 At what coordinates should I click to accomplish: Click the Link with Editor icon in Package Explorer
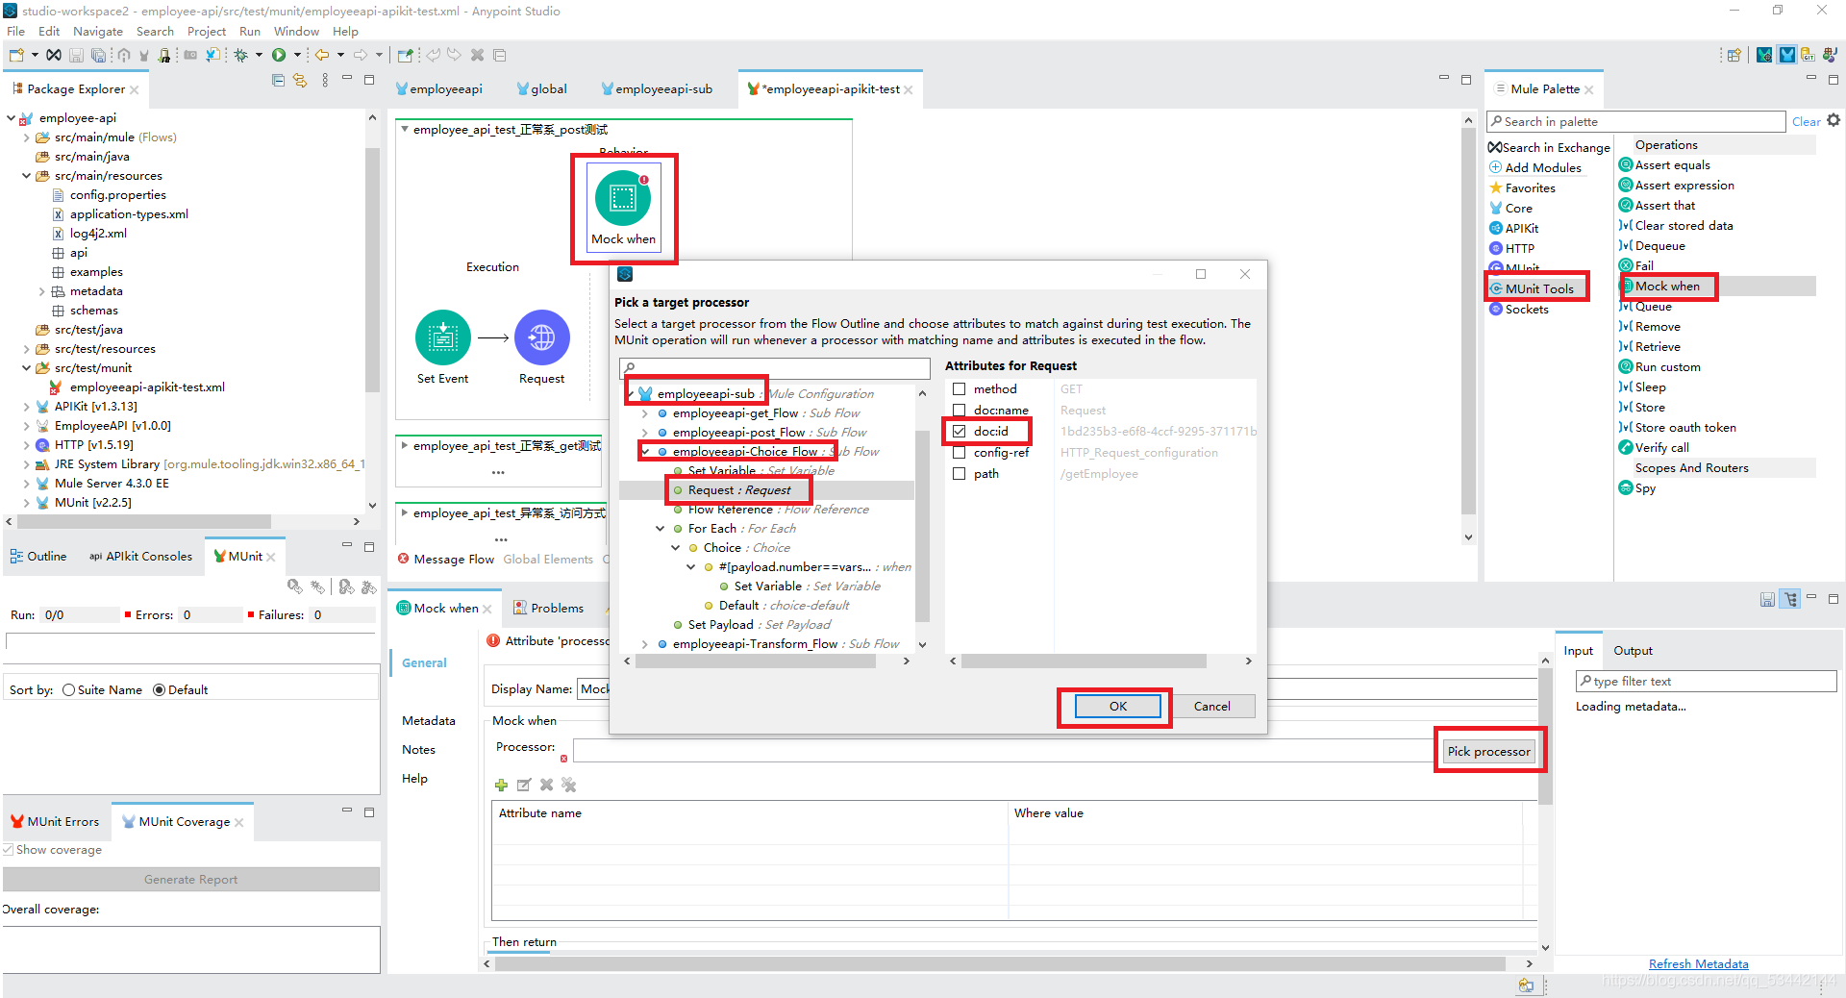click(x=300, y=81)
